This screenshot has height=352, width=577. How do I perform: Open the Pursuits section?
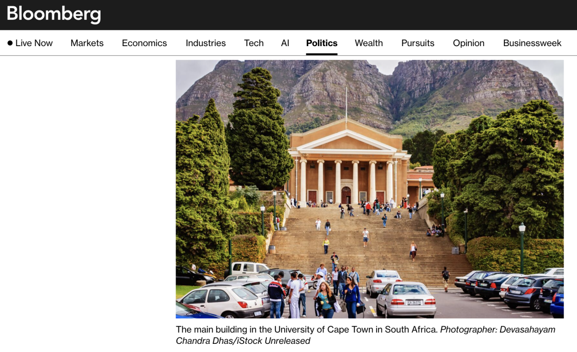click(418, 43)
